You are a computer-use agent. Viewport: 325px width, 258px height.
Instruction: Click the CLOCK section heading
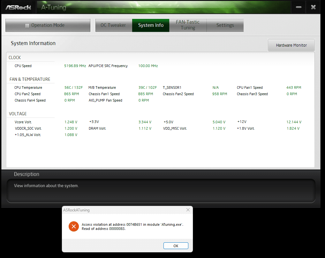[x=14, y=57]
